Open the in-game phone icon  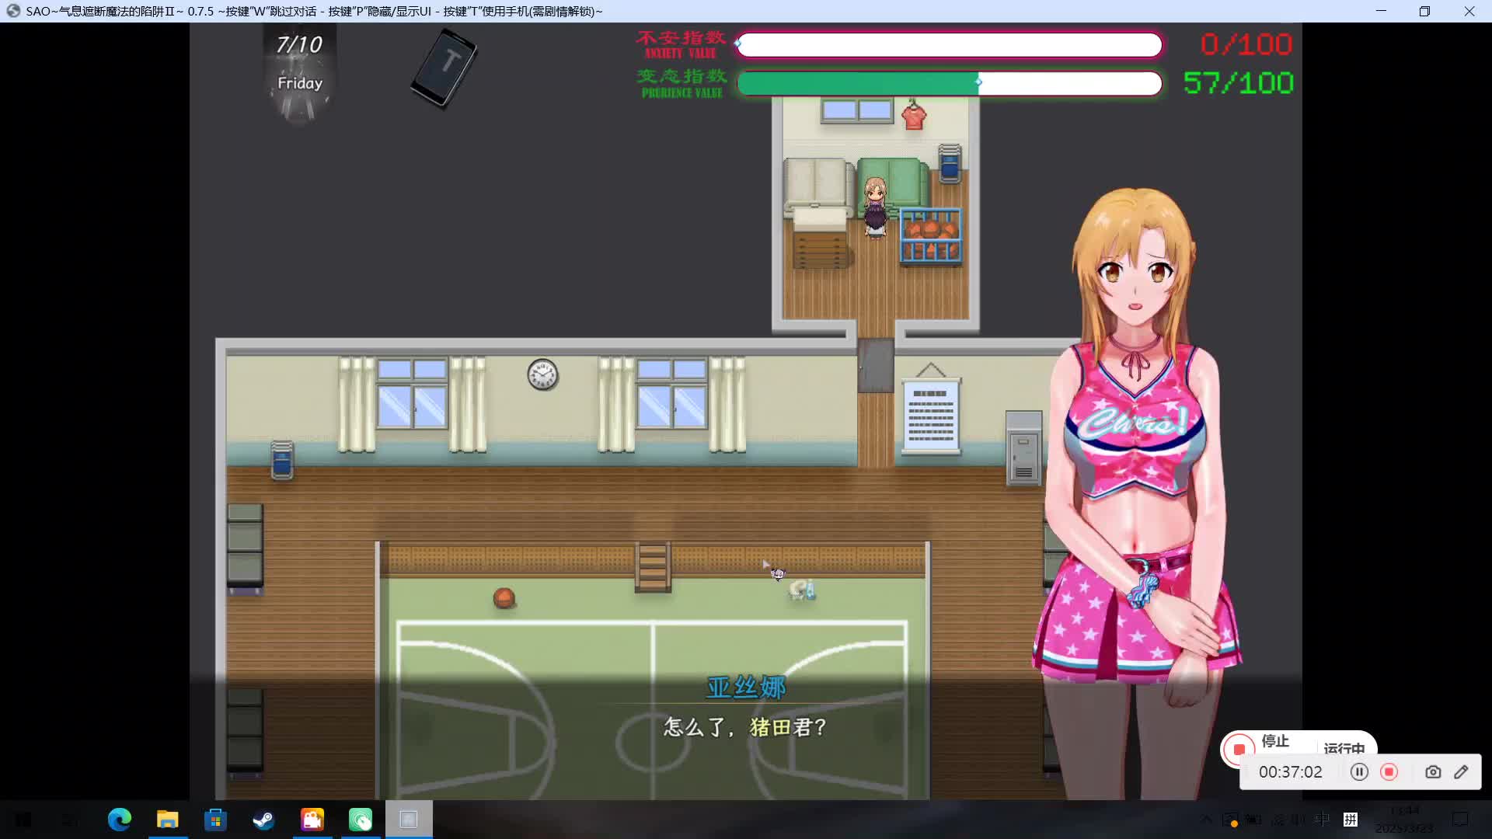(444, 68)
